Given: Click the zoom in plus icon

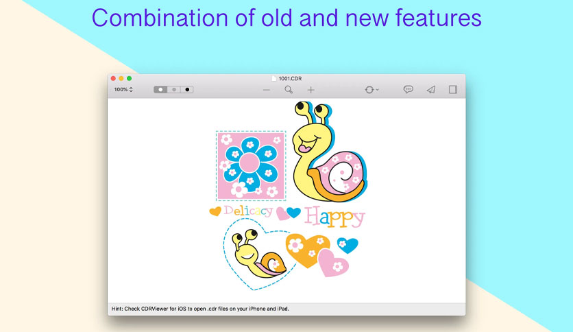Looking at the screenshot, I should tap(310, 90).
